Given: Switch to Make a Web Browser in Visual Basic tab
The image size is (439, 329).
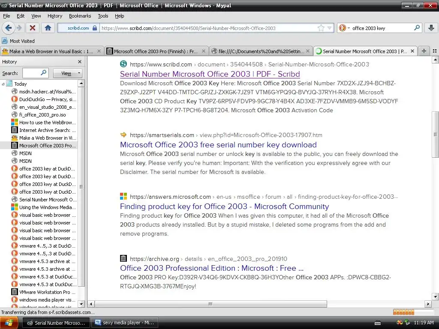Looking at the screenshot, I should 51,51.
